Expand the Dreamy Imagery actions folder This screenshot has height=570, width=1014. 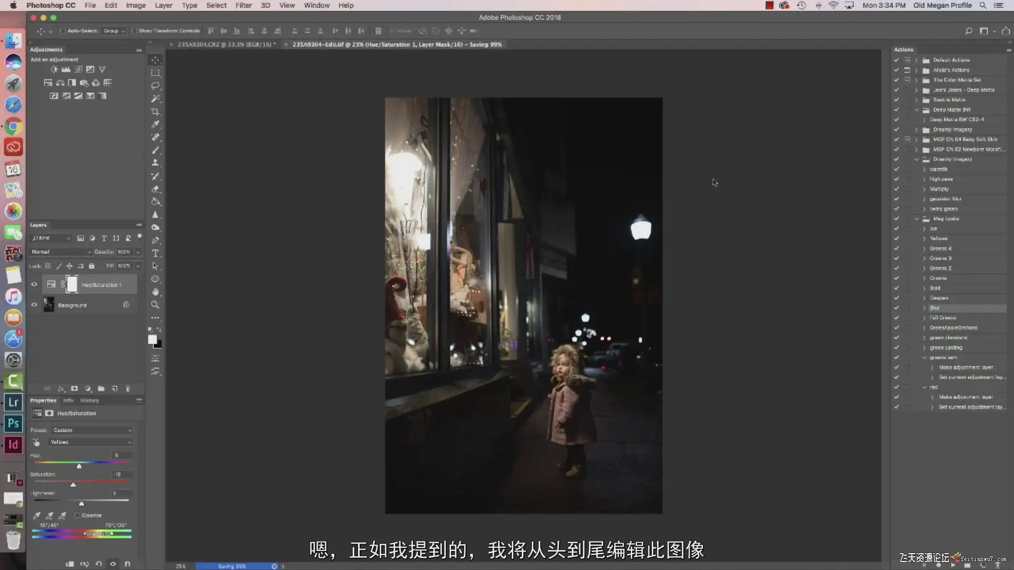(916, 129)
